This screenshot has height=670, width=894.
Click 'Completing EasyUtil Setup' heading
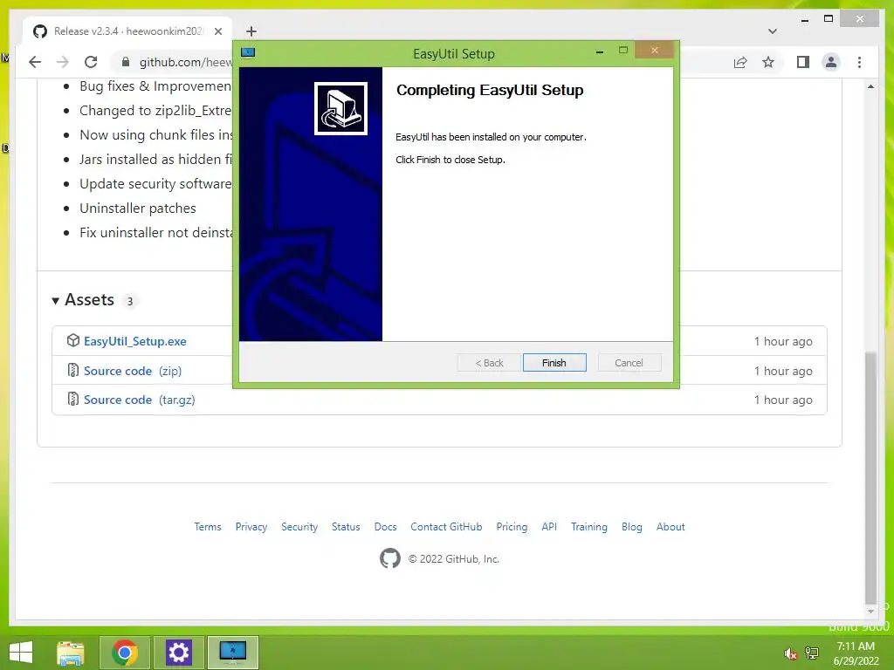[490, 91]
